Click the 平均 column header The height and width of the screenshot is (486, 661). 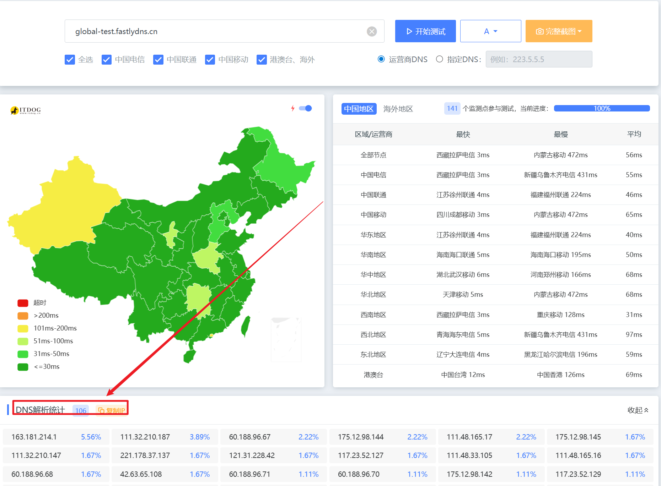(634, 134)
